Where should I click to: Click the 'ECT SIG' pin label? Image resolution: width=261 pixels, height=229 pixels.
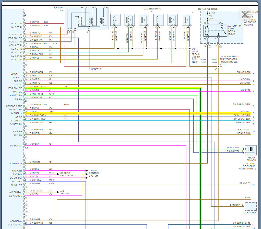point(18,81)
